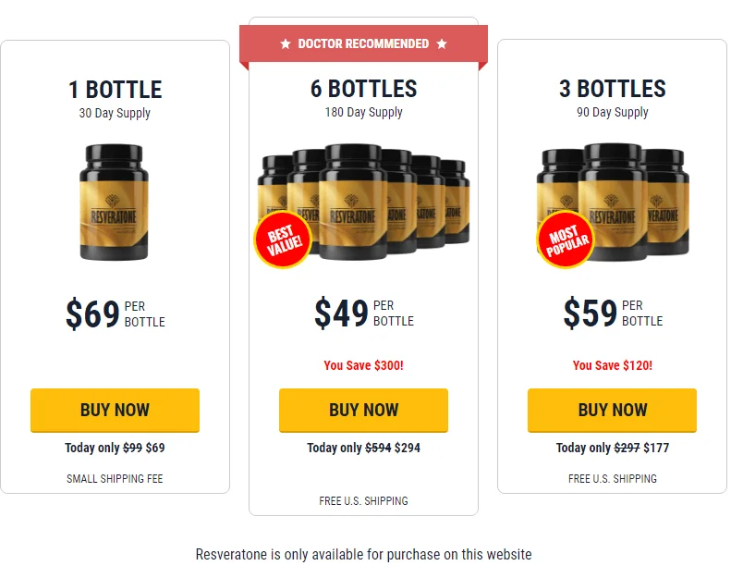Click the You Save $300 text
The width and height of the screenshot is (743, 578).
point(363,365)
